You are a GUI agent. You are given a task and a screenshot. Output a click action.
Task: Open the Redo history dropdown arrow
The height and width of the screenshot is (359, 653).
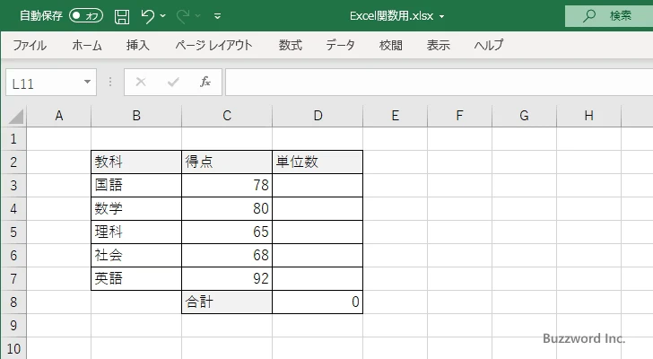coord(198,16)
